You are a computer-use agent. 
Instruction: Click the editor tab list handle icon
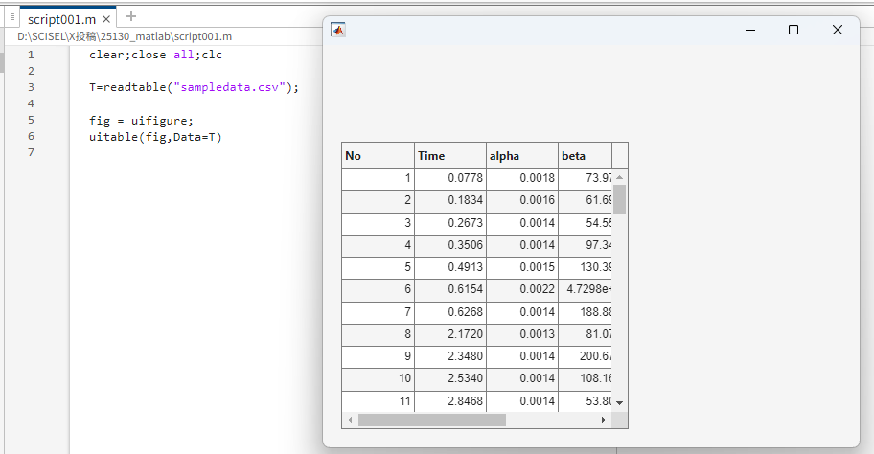(x=11, y=17)
